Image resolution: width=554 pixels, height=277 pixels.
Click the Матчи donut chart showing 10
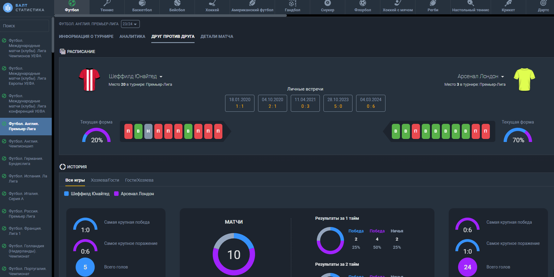(234, 254)
